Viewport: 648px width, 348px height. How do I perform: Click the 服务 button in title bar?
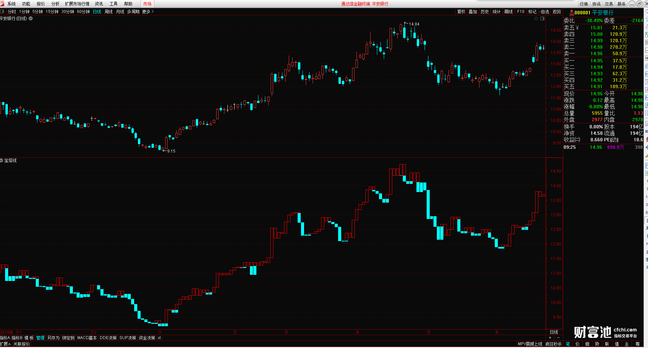621,4
